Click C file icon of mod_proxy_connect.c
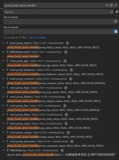This screenshot has height=160, width=119. 8,79
